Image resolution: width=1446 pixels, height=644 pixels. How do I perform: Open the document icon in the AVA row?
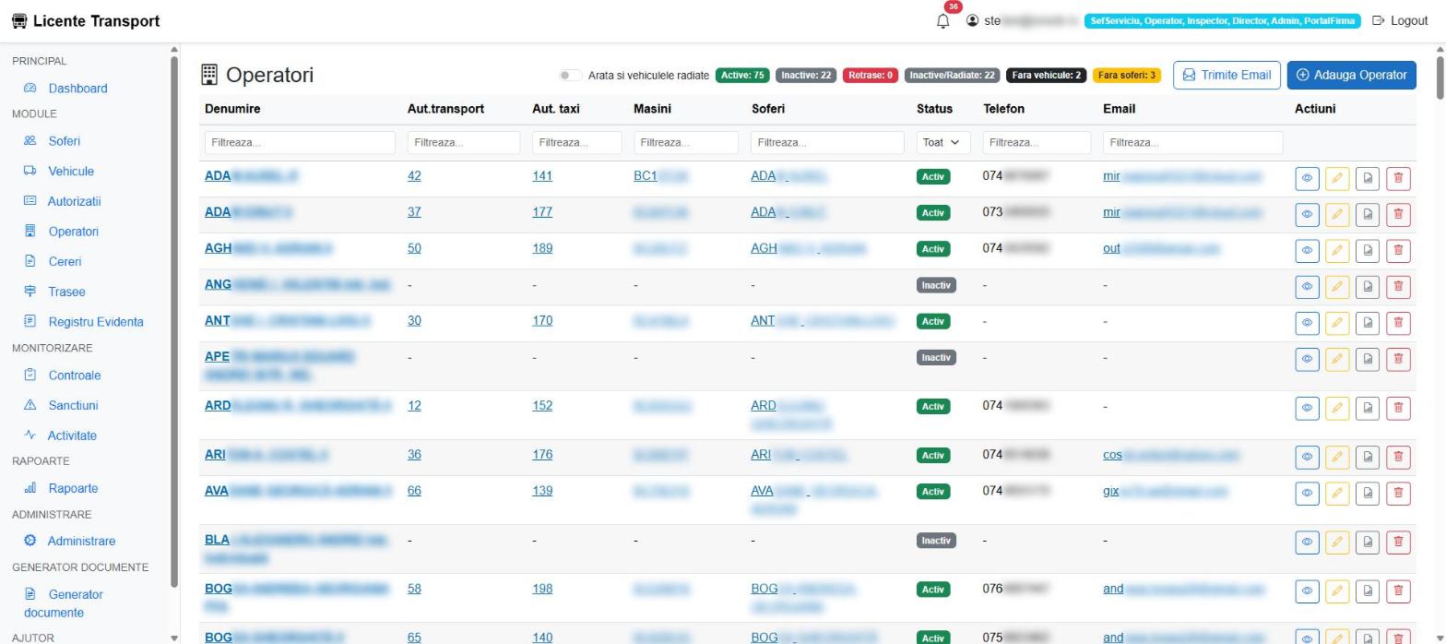coord(1368,493)
